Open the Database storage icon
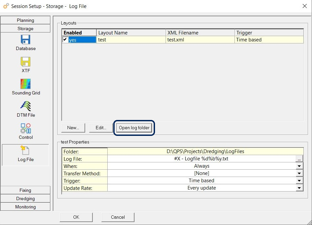Viewport: 312px width, 225px height. tap(26, 40)
